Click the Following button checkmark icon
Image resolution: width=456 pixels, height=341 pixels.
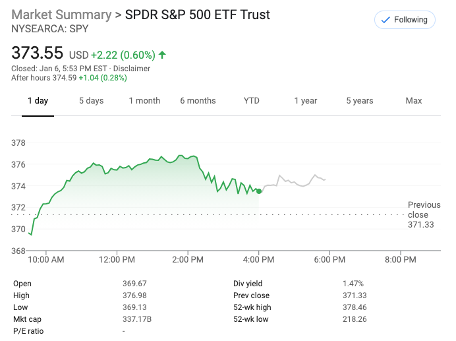pos(385,20)
